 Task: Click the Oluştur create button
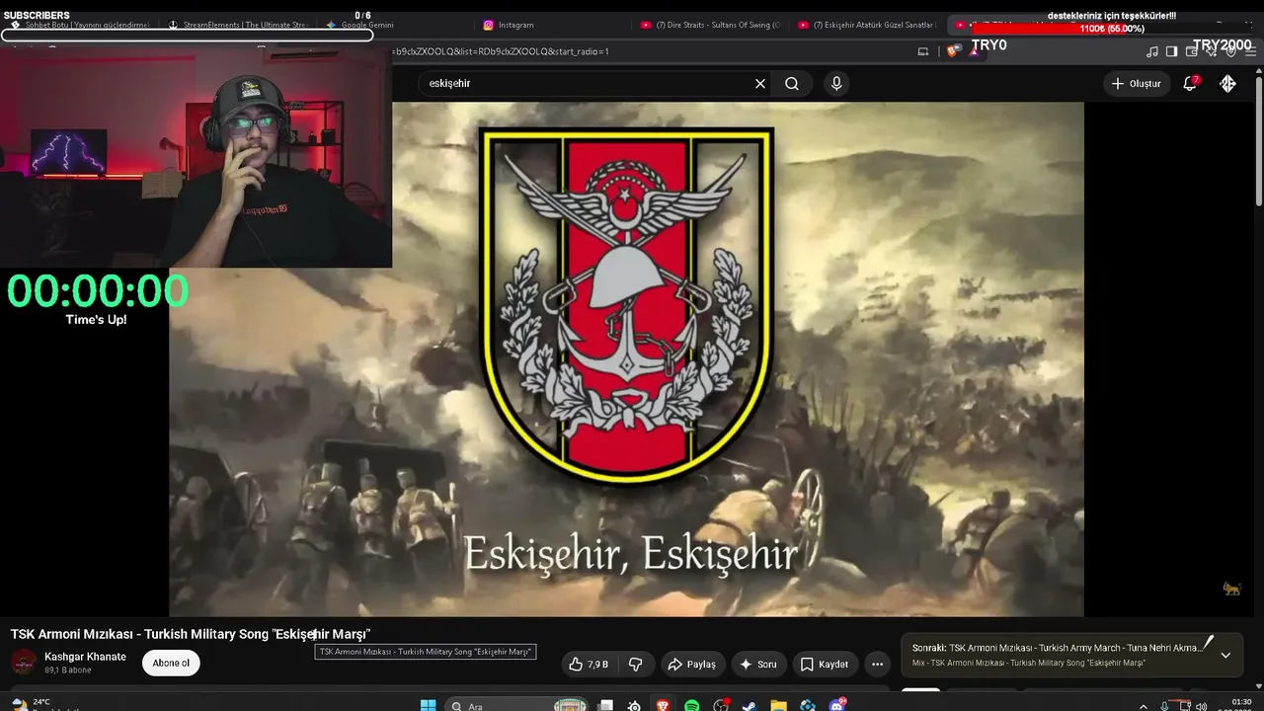click(x=1137, y=84)
